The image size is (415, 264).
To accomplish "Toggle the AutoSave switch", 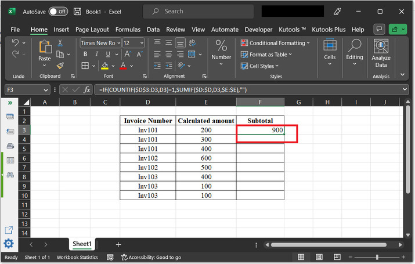I will [x=57, y=11].
